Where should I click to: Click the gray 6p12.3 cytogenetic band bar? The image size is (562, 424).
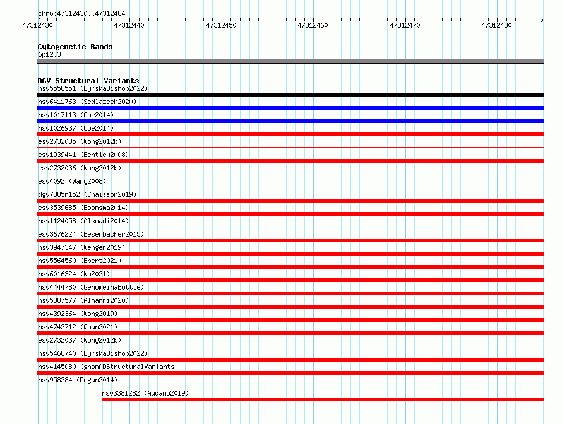(x=290, y=61)
